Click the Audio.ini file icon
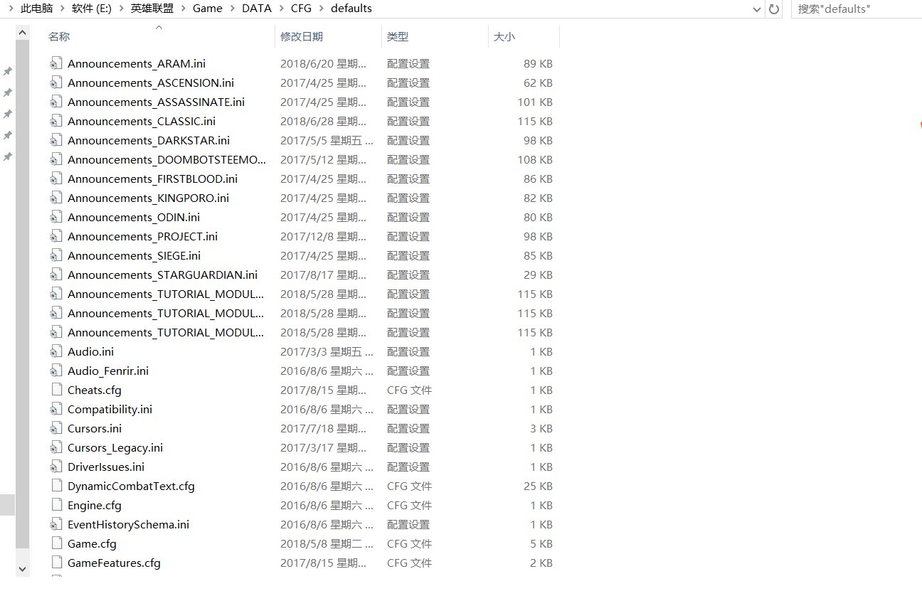 point(56,351)
